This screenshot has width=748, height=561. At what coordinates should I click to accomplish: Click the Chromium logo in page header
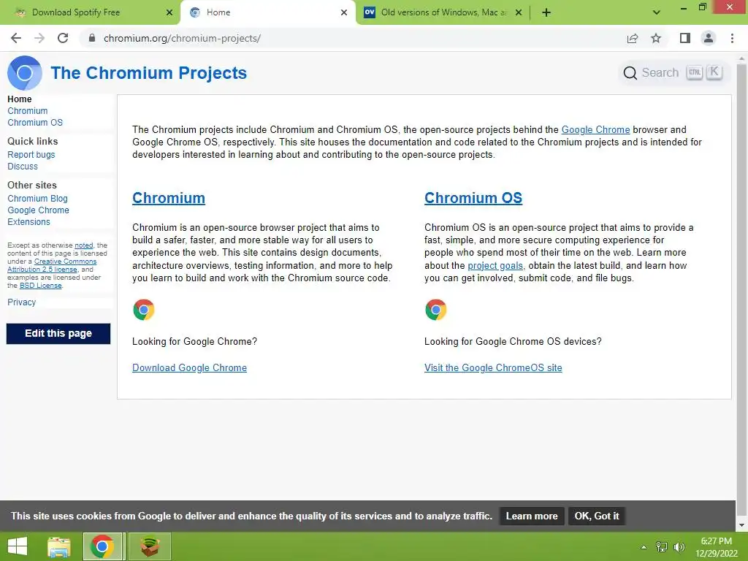click(25, 73)
